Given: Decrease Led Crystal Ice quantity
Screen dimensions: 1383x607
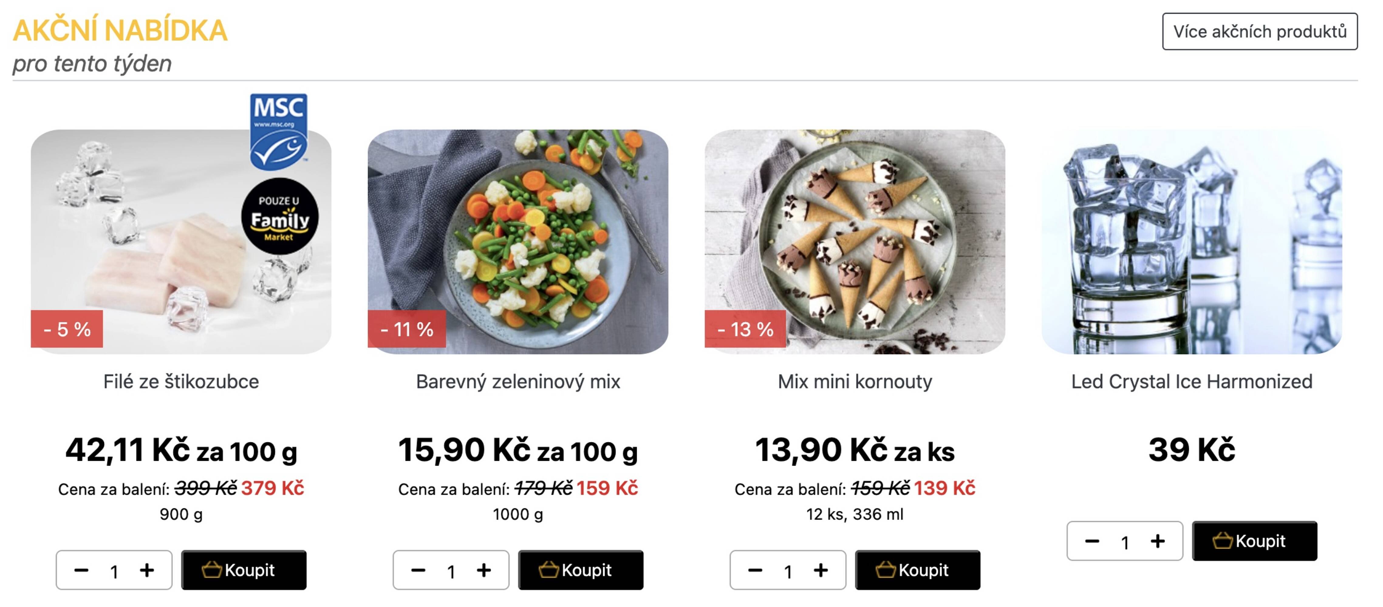Looking at the screenshot, I should tap(1092, 541).
